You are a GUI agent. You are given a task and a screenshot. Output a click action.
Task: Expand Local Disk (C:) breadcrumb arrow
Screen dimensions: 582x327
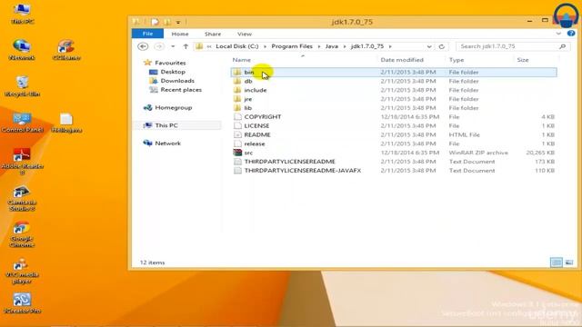click(265, 46)
